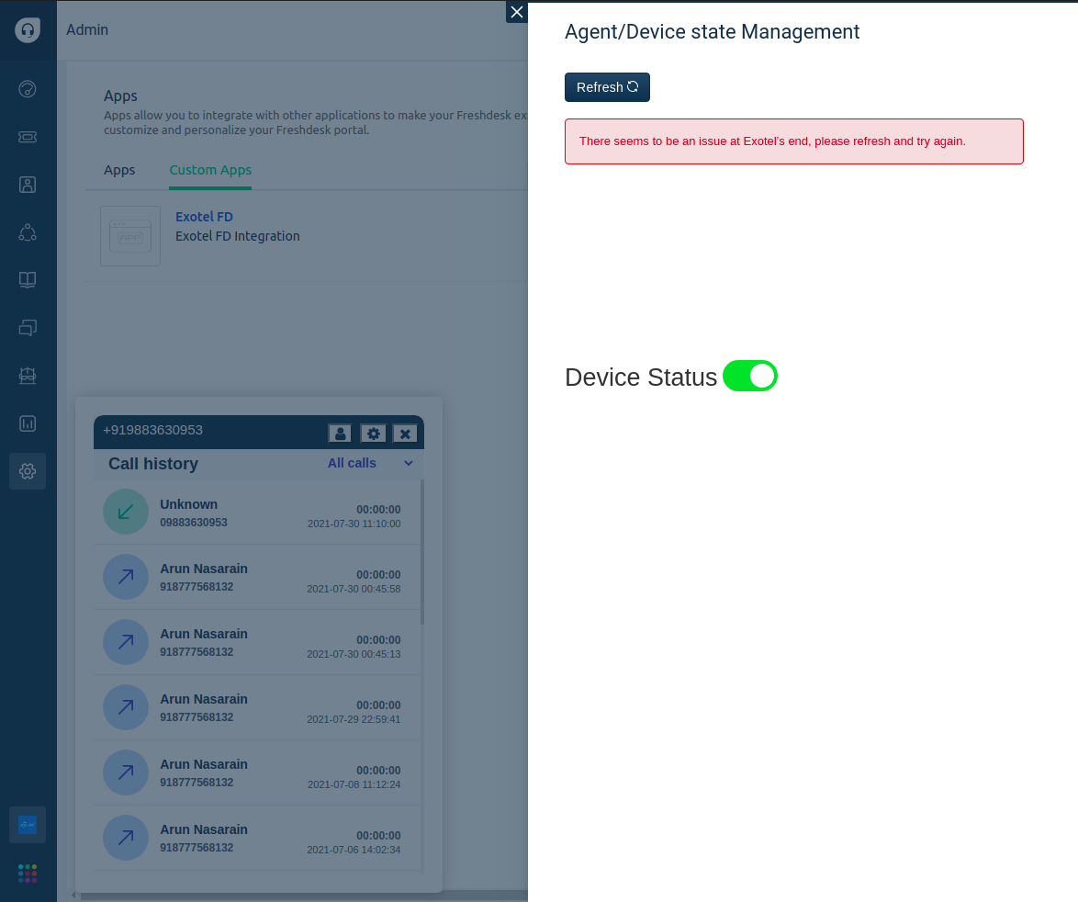Click the Unknown caller name
The height and width of the screenshot is (902, 1078).
(189, 504)
